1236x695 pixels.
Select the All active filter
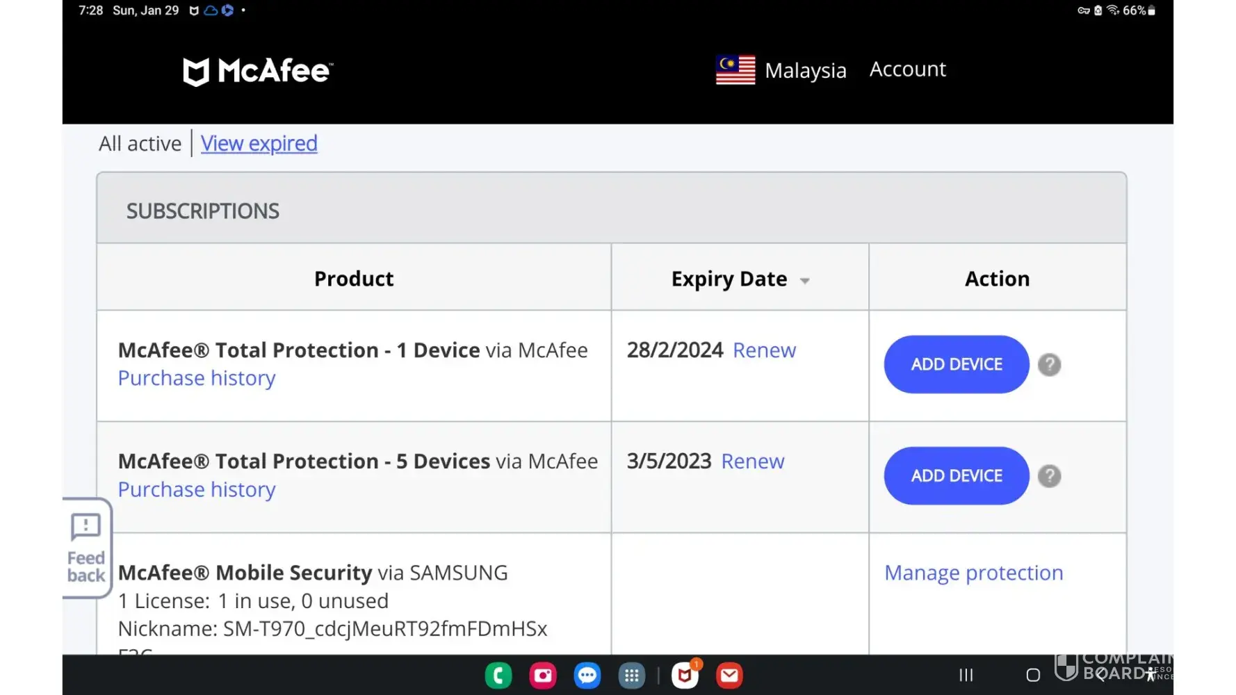pos(140,144)
